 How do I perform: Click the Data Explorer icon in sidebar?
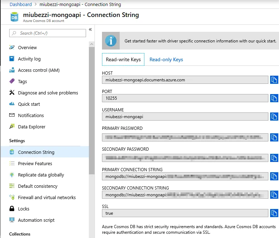click(x=12, y=127)
